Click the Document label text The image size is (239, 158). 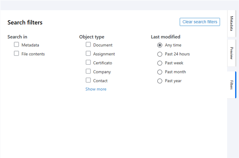(103, 45)
